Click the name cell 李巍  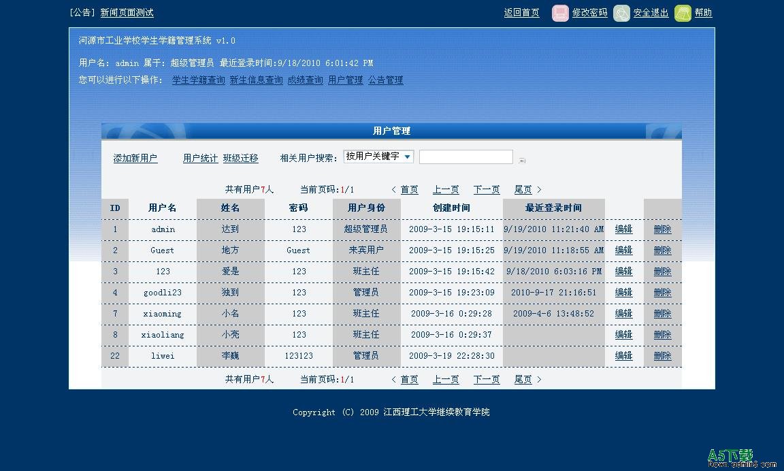coord(231,356)
